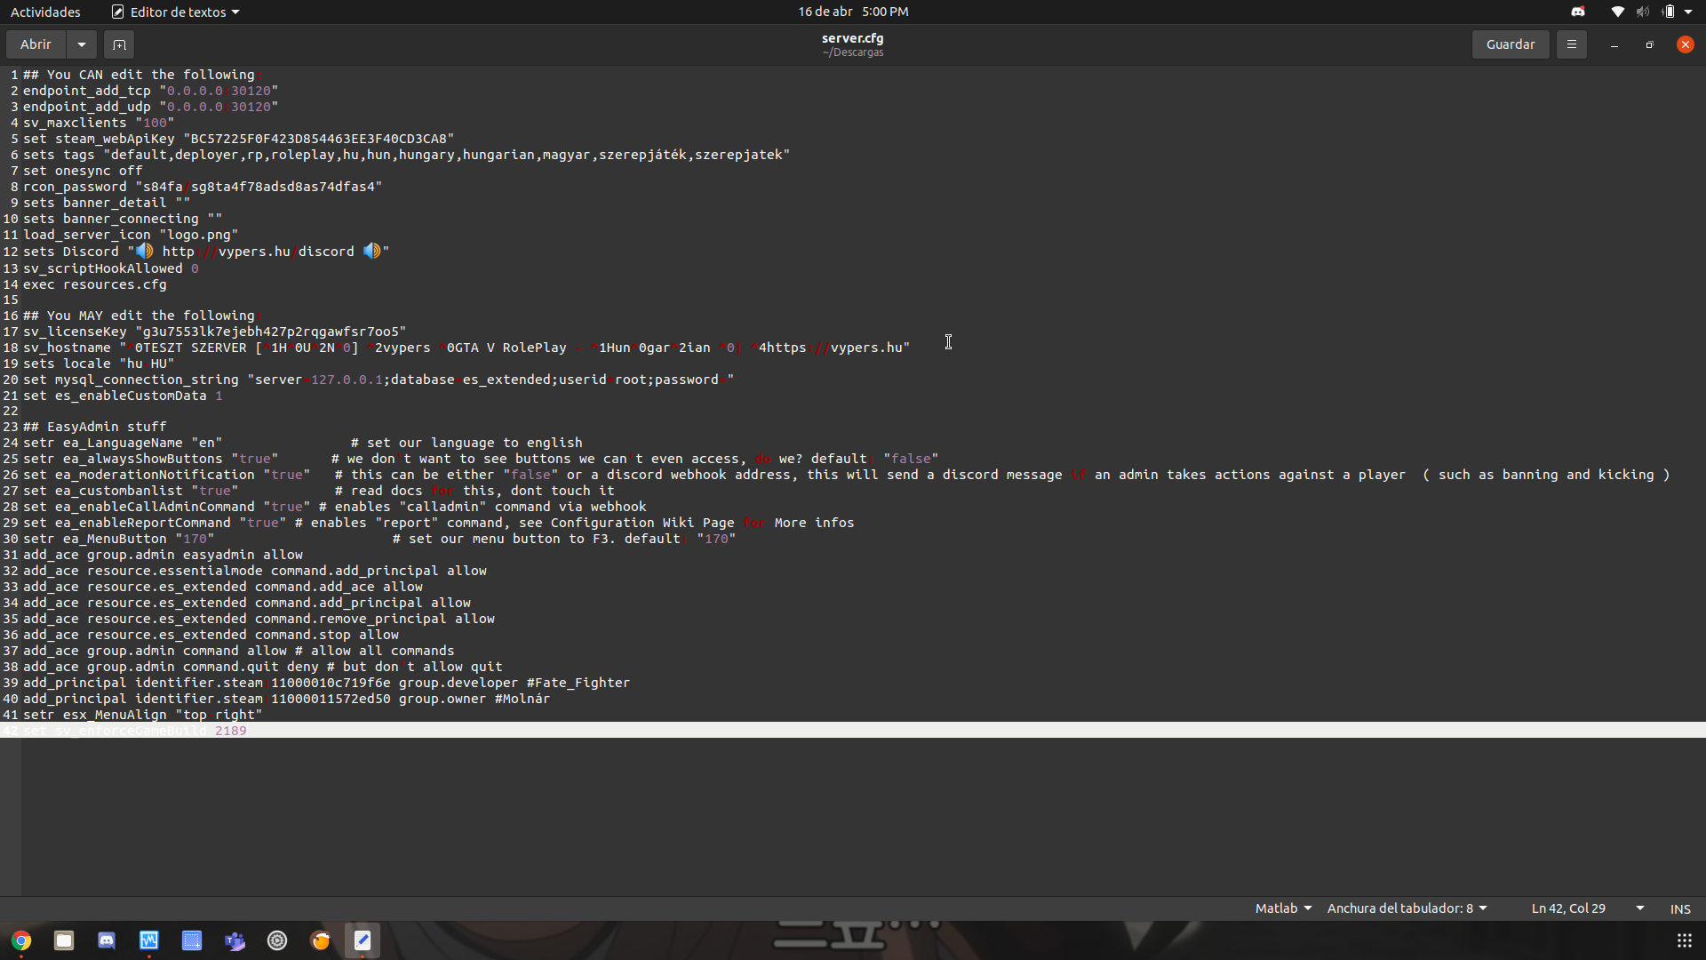This screenshot has width=1706, height=960.
Task: Click the Discord icon in the system tray
Action: [x=1579, y=12]
